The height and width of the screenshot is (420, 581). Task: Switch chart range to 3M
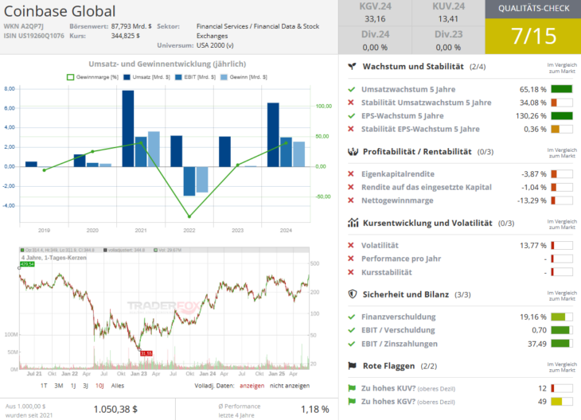coord(59,386)
